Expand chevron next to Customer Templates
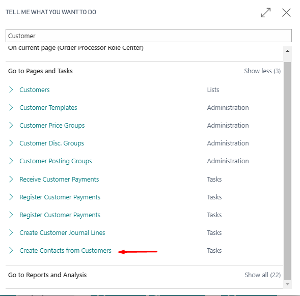Image resolution: width=300 pixels, height=296 pixels. pyautogui.click(x=11, y=107)
